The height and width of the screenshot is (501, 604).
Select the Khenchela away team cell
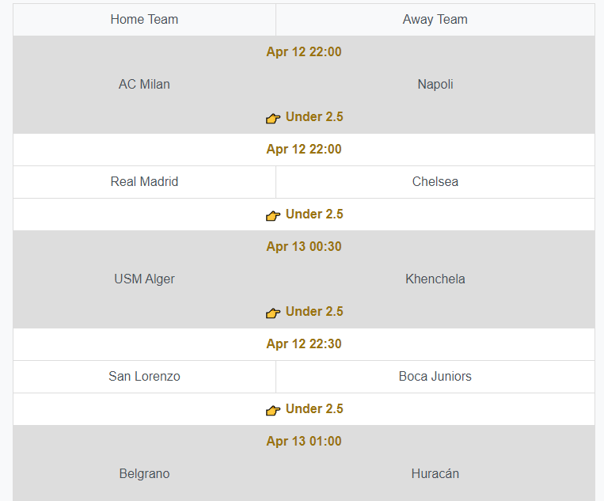coord(435,279)
